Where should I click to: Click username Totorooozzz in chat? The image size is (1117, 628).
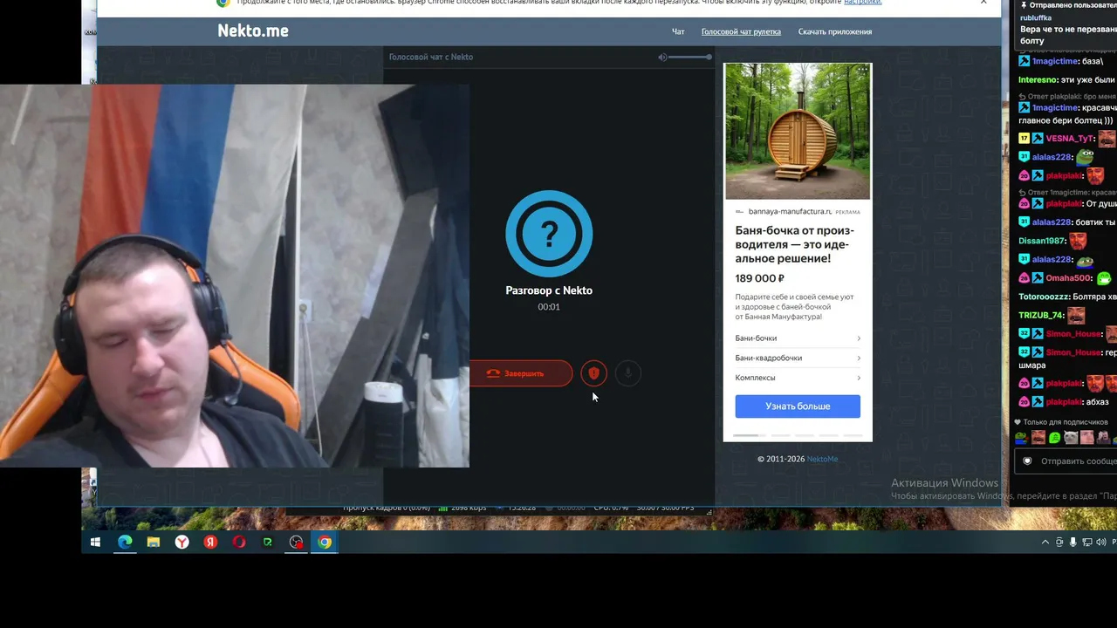(1044, 297)
